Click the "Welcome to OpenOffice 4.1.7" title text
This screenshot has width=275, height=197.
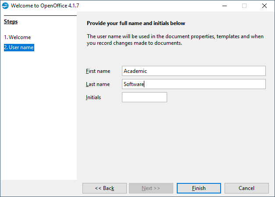(45, 6)
